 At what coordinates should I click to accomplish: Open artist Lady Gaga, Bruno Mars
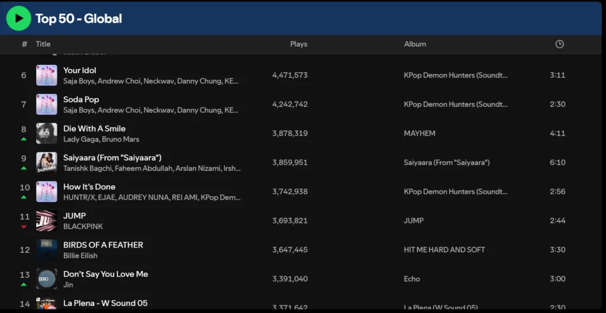click(x=101, y=139)
